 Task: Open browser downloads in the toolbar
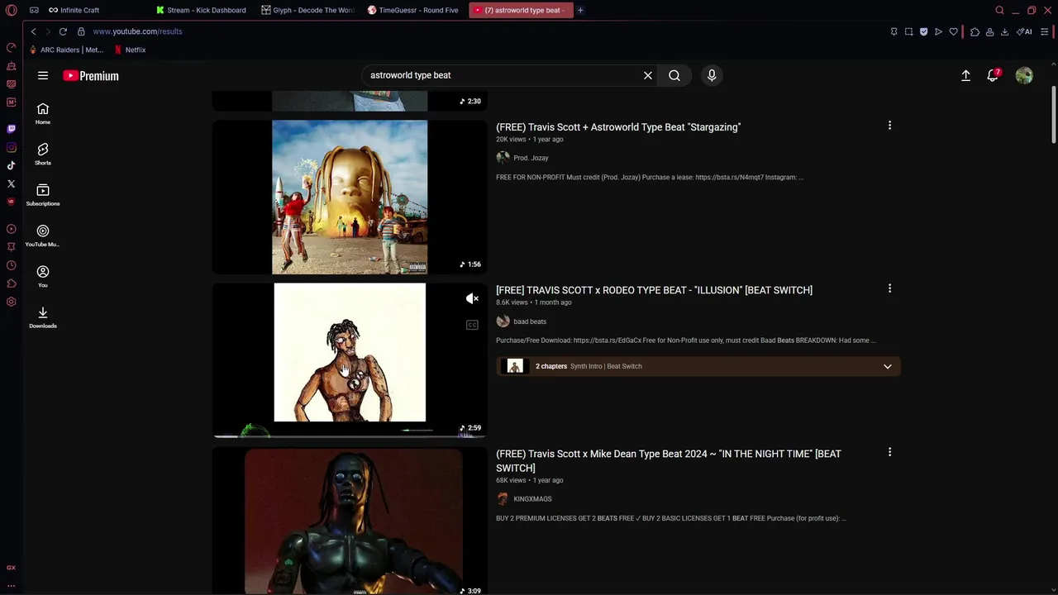tap(1004, 31)
